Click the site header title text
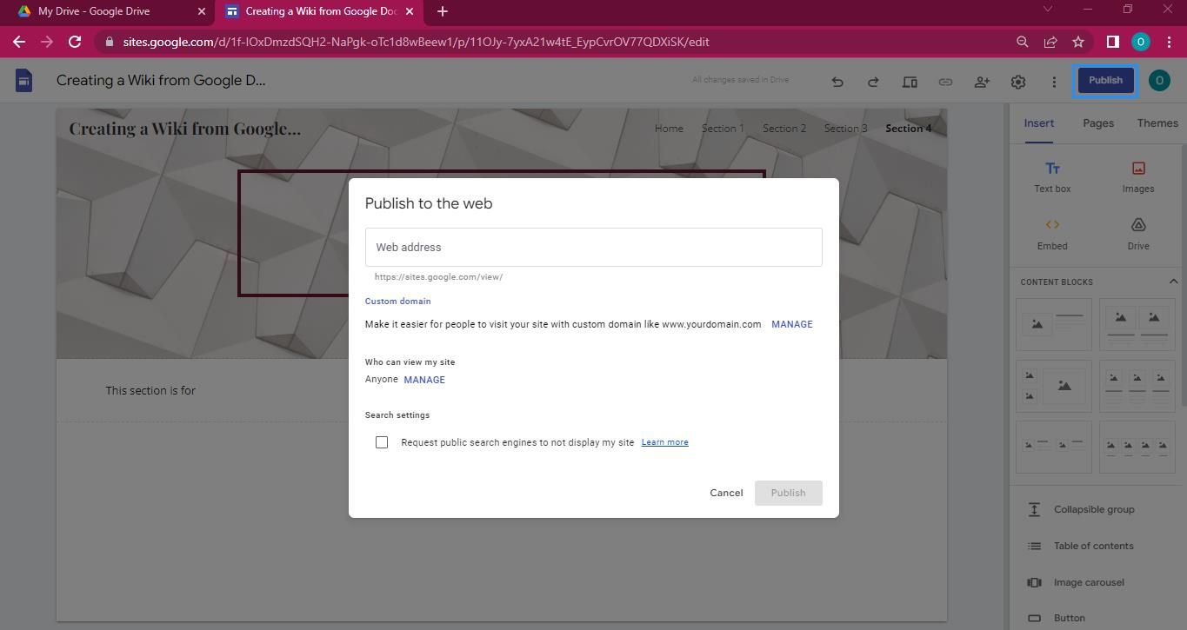1187x630 pixels. tap(184, 129)
